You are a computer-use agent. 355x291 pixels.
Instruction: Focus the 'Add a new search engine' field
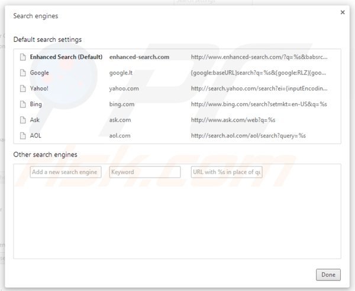(x=66, y=172)
